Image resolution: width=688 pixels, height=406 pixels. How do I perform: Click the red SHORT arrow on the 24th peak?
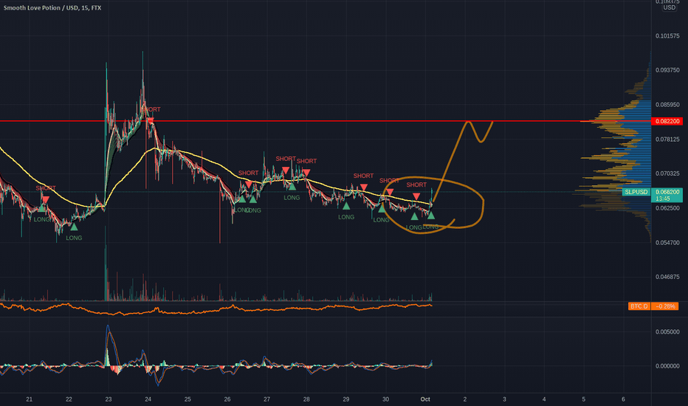[x=151, y=120]
